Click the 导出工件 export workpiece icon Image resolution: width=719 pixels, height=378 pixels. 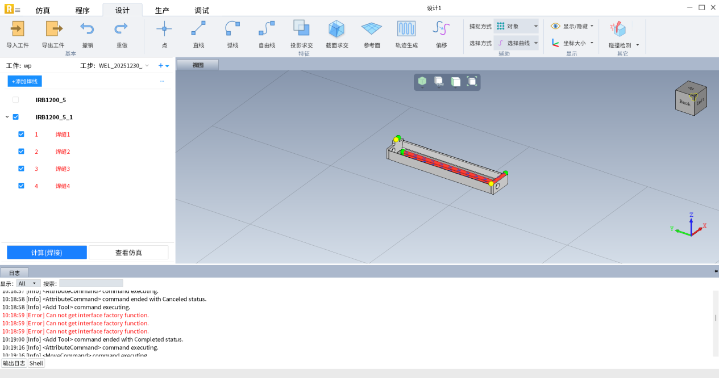tap(53, 29)
